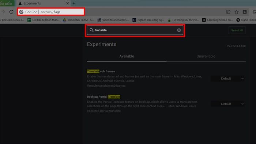The height and width of the screenshot is (144, 256).
Task: Open the Nghe Podcast bookmark
Action: point(246,20)
